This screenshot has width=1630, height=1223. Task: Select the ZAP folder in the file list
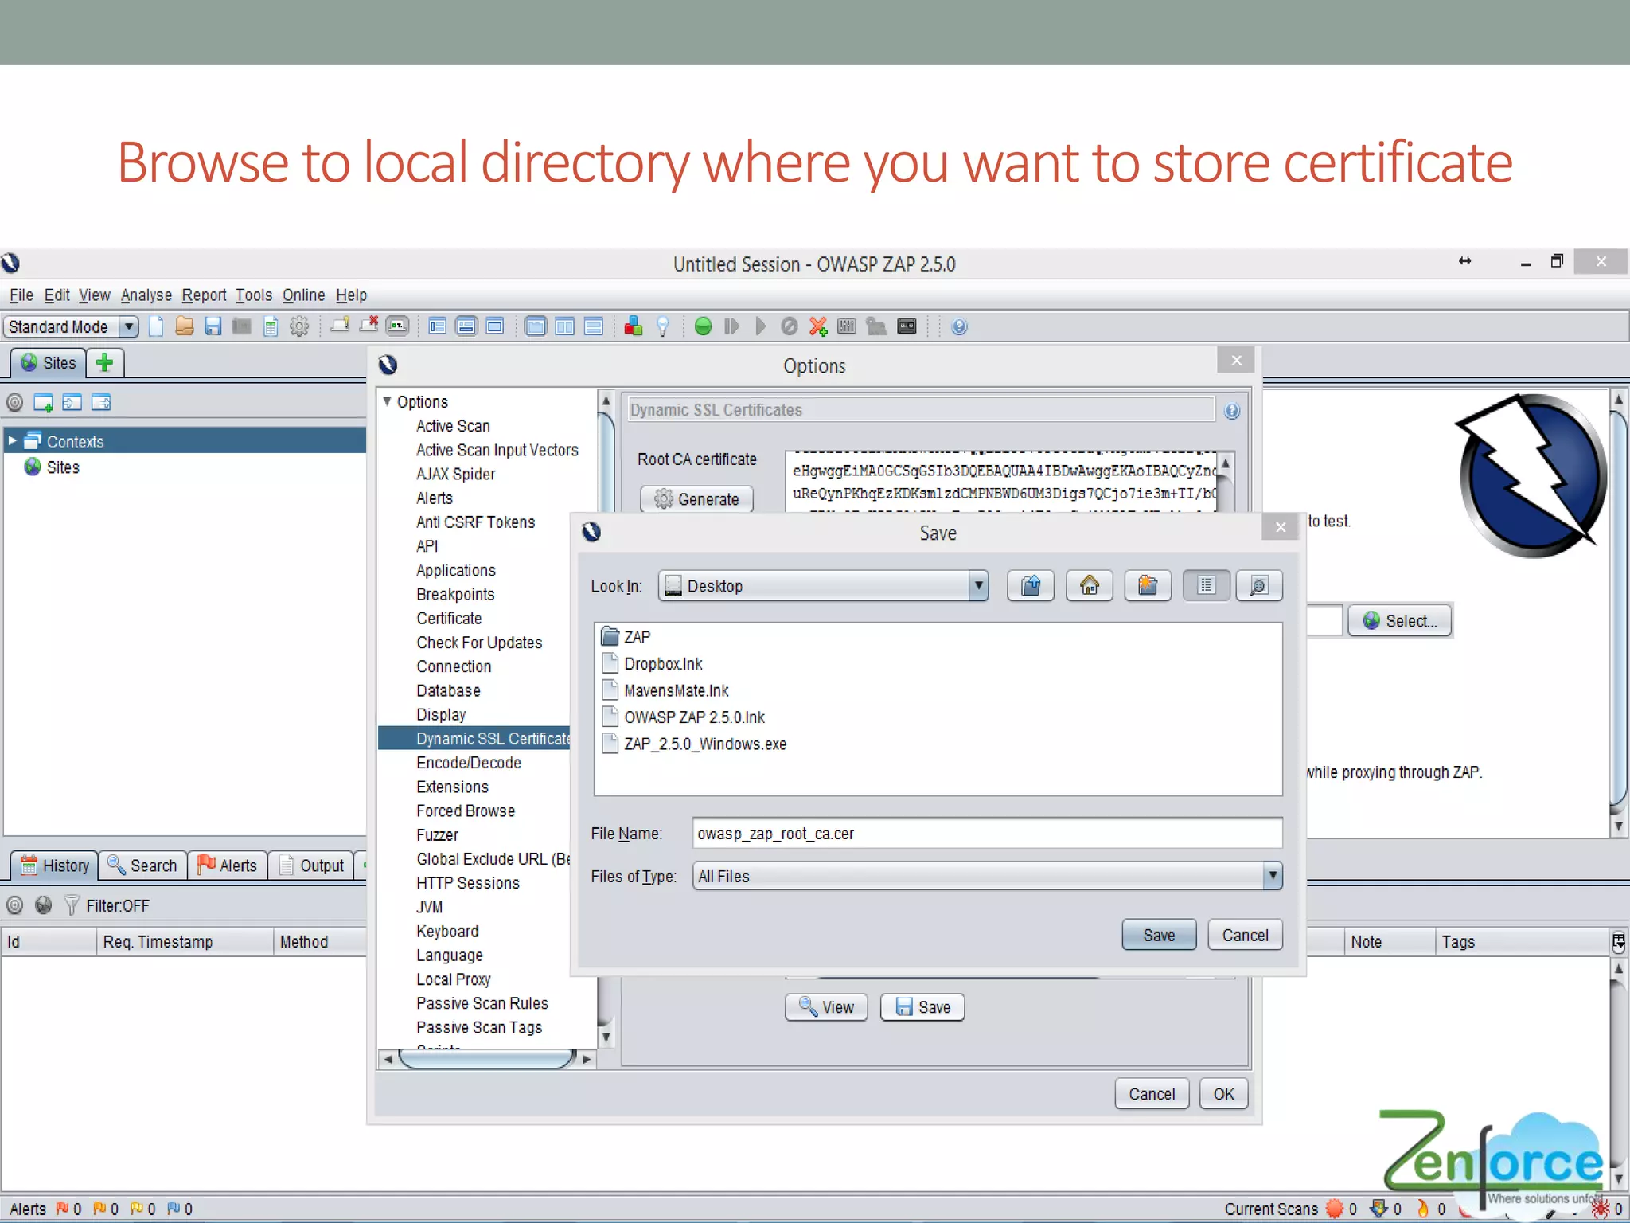[x=626, y=637]
